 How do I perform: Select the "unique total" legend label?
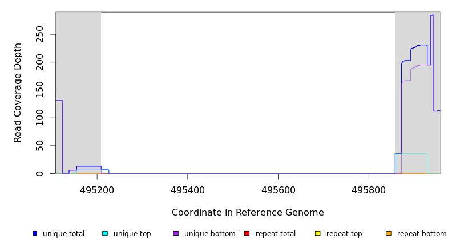(63, 234)
